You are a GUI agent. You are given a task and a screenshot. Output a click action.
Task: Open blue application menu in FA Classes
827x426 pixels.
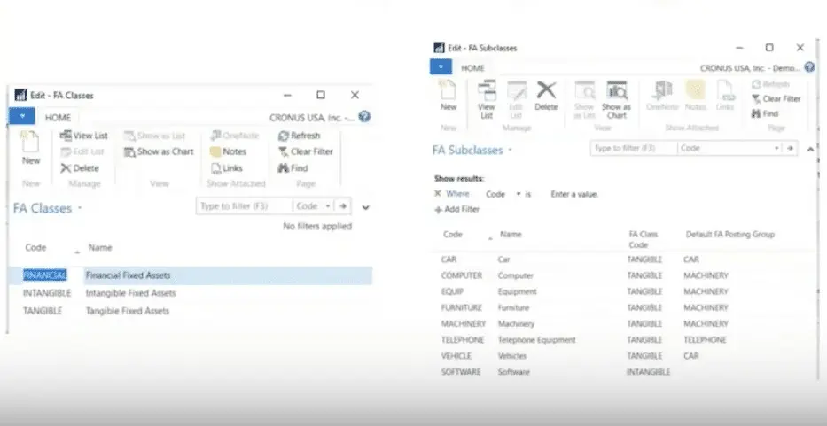(21, 116)
